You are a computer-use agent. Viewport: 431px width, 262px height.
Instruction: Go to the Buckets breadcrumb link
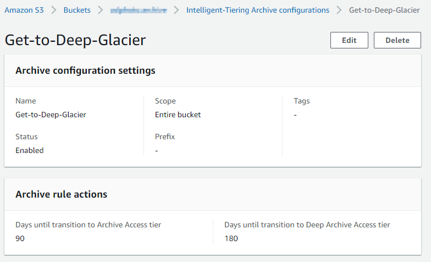77,10
